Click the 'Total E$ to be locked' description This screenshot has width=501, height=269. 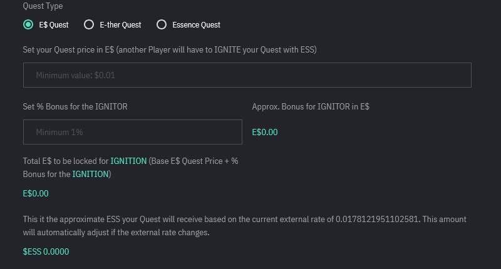[x=66, y=161]
